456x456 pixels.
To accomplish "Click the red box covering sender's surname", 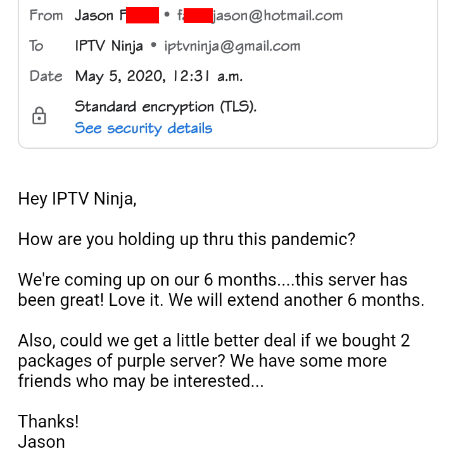I will 142,15.
